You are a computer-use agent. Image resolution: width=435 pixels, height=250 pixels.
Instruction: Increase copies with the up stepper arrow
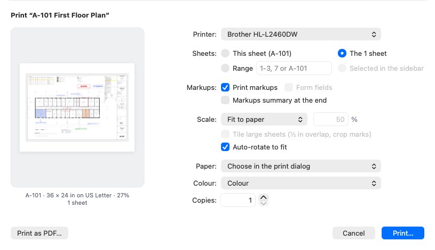click(264, 197)
